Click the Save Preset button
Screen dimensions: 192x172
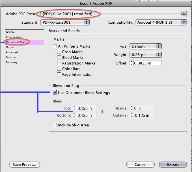tap(25, 164)
